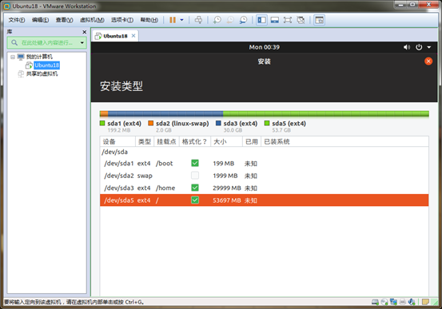Close the installer with the orange X button
Screen dimensions: 442x309
[x=428, y=61]
